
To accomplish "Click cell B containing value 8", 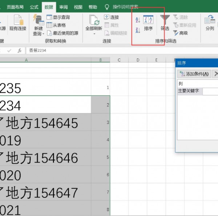I will 100,208.
